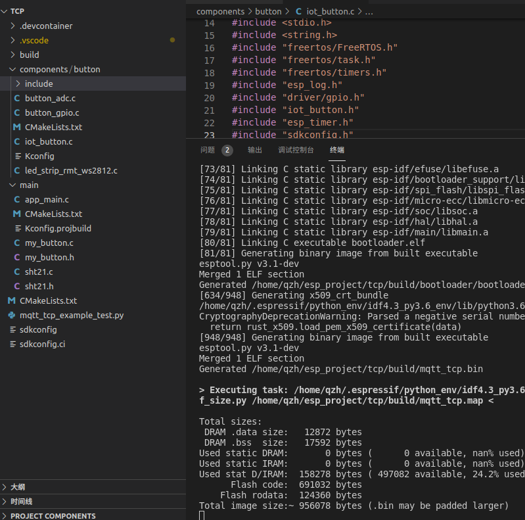Click iot_button.c in the breadcrumb
This screenshot has width=525, height=520.
(x=330, y=11)
